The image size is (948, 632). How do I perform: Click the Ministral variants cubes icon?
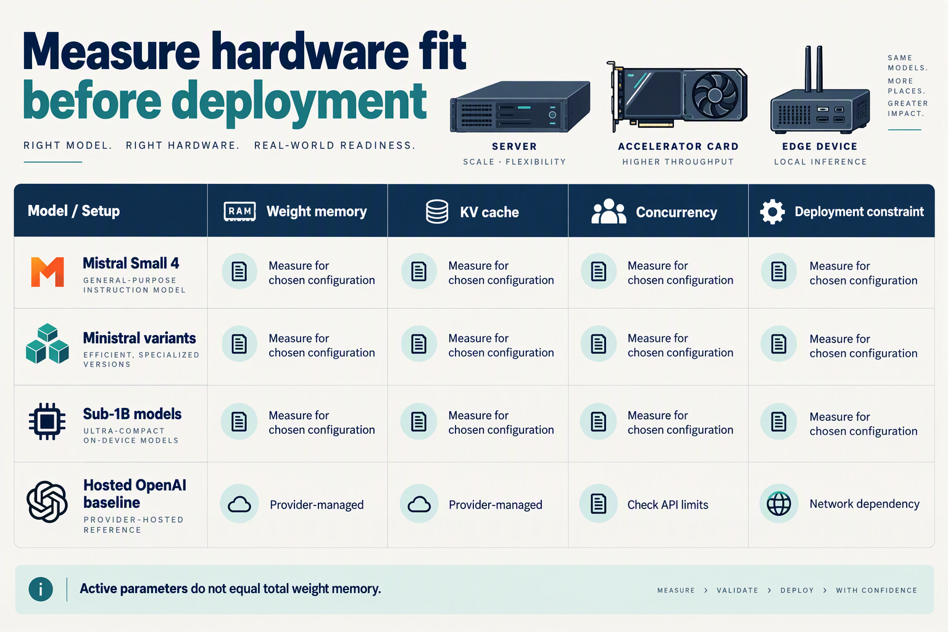click(48, 344)
